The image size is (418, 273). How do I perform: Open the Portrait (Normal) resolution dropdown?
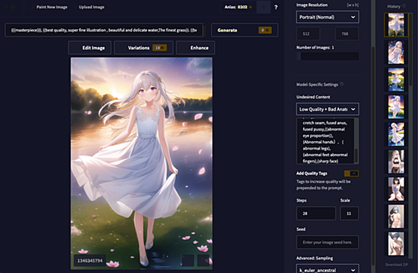[327, 17]
